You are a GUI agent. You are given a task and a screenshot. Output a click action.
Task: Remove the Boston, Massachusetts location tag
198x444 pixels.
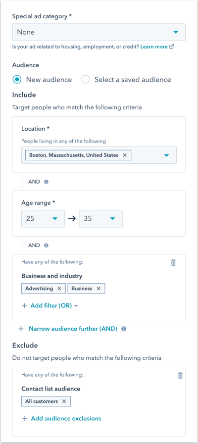click(x=124, y=155)
